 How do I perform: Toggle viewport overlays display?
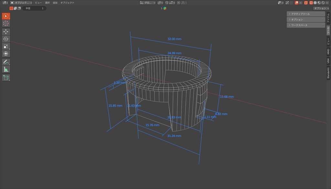[x=296, y=3]
